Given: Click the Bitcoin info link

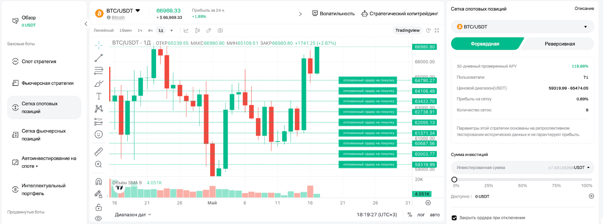Looking at the screenshot, I should tap(118, 17).
